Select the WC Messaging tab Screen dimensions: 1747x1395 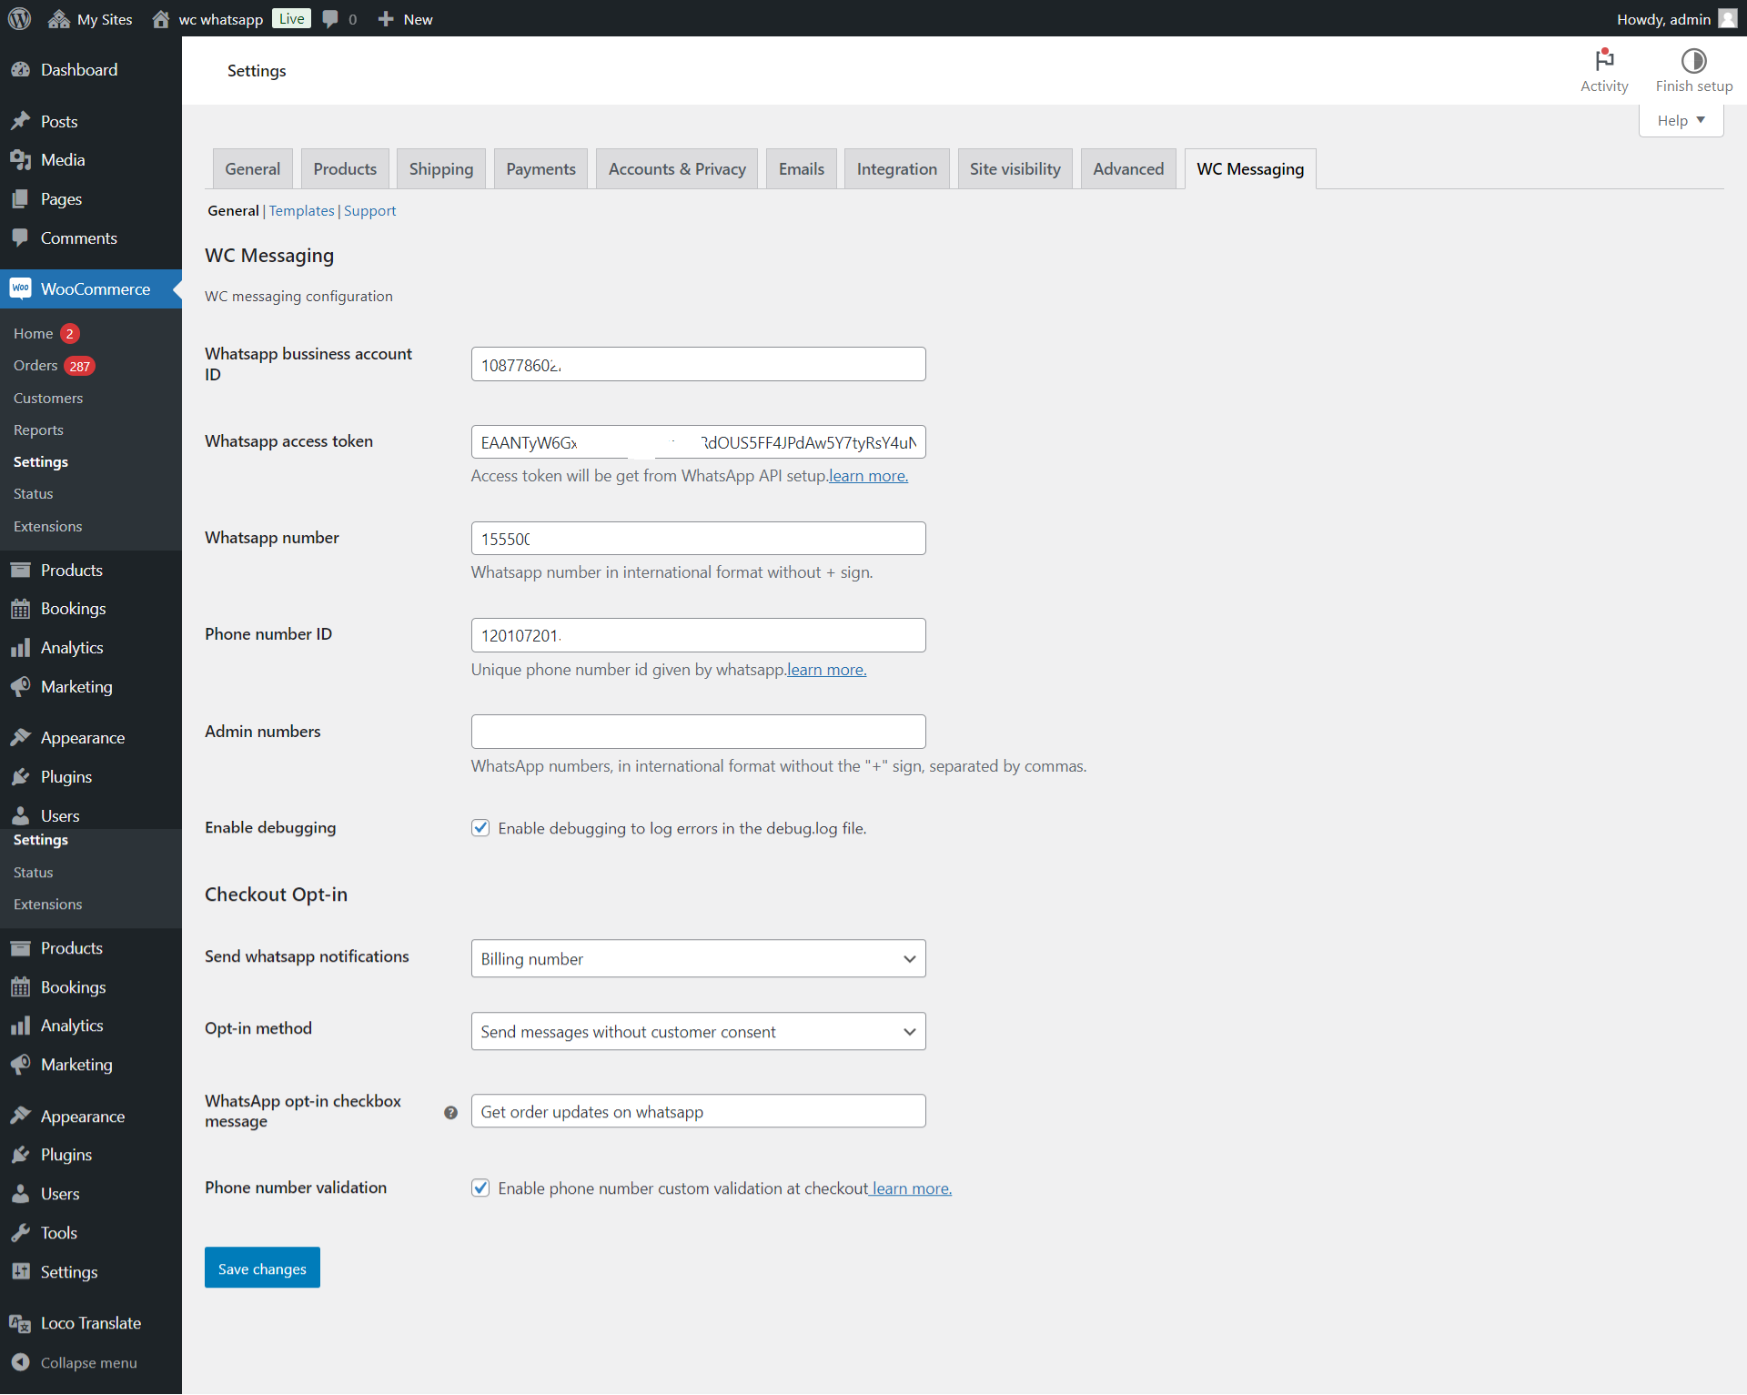(1250, 169)
